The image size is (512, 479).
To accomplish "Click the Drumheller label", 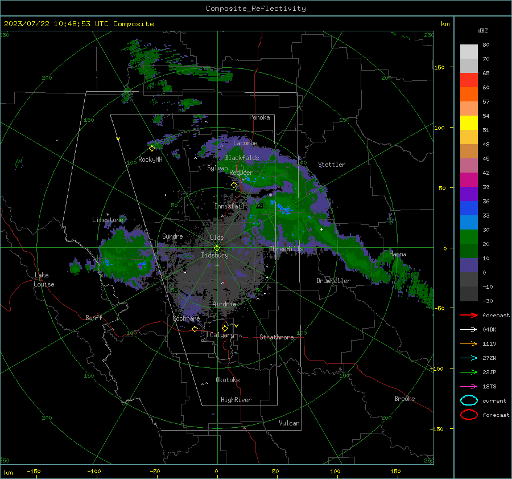I will [333, 281].
